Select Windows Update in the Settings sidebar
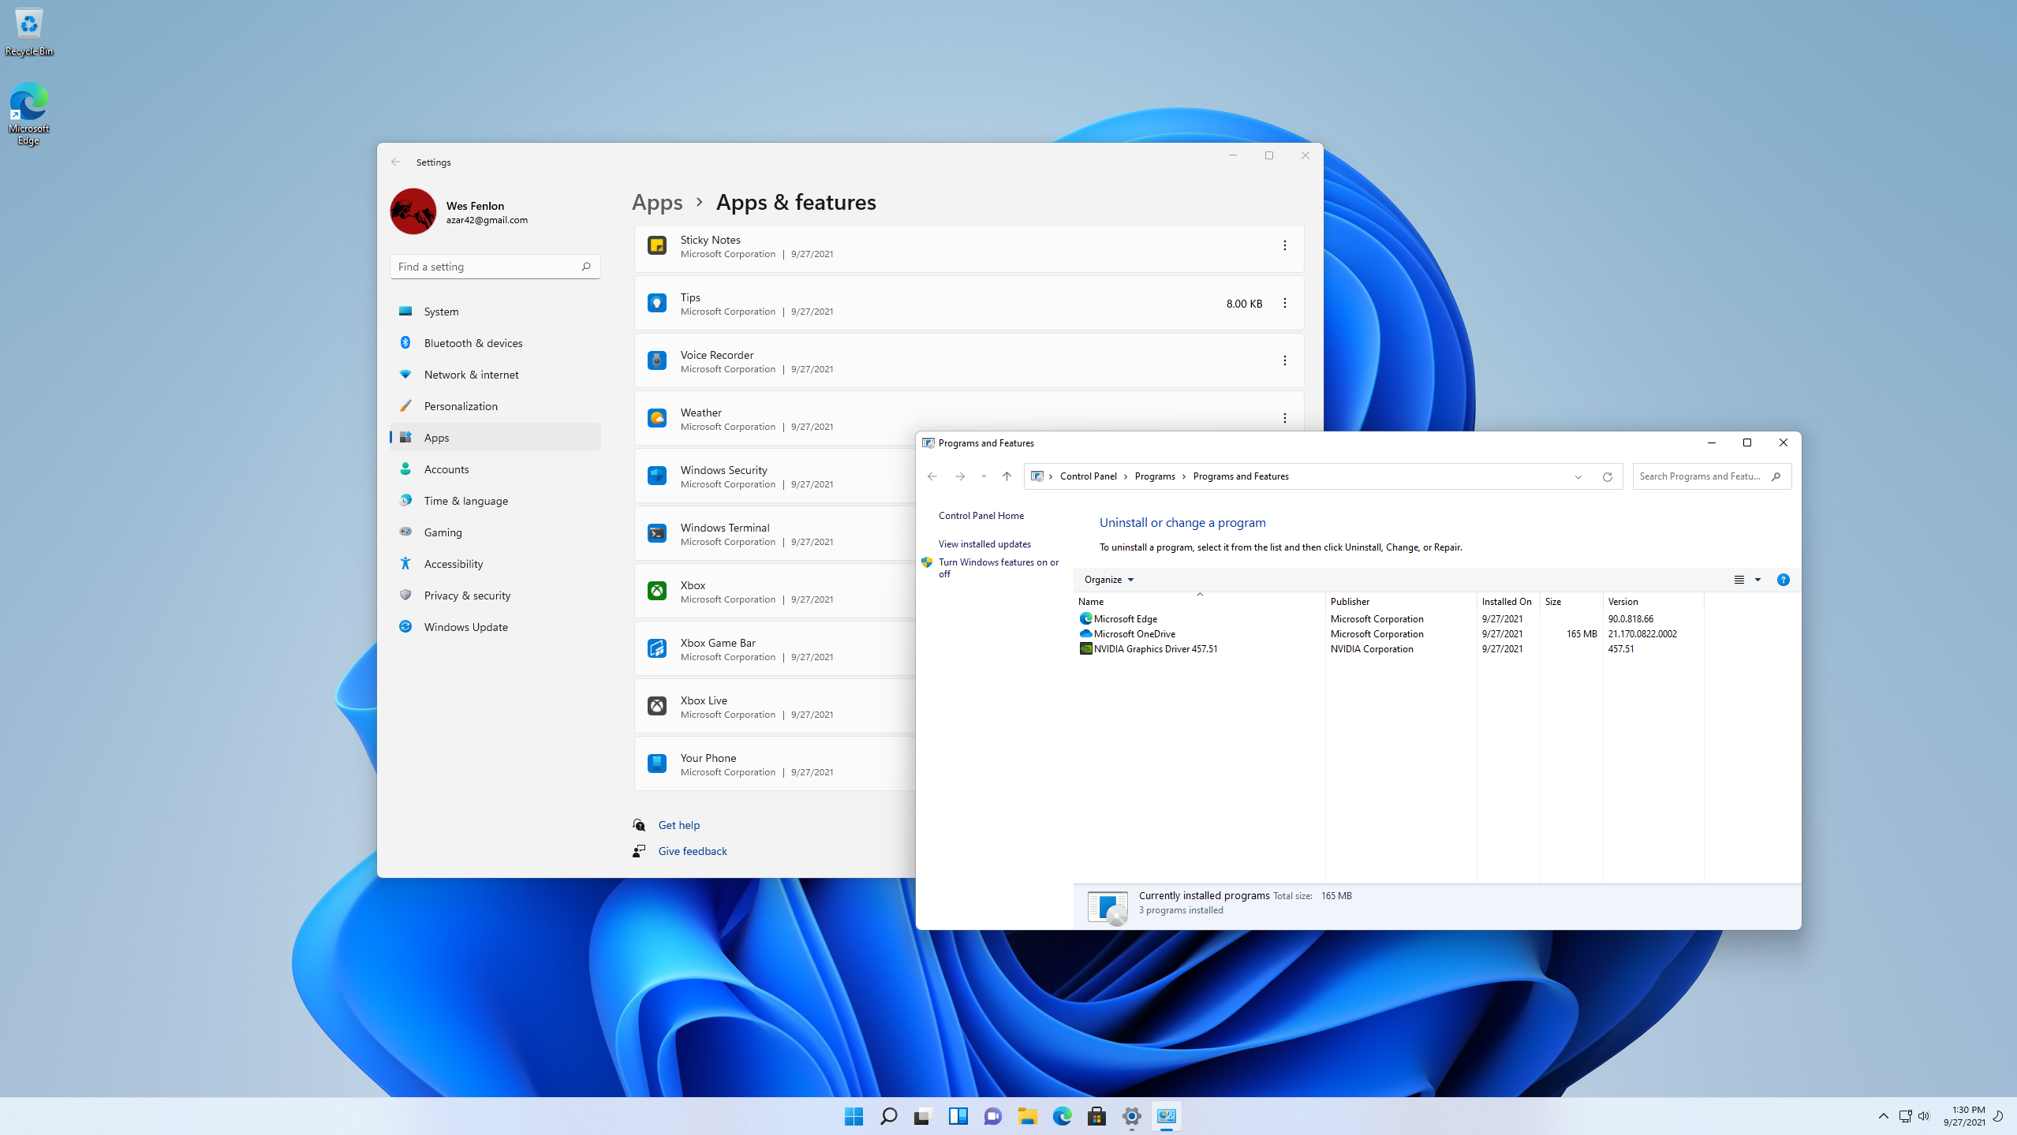The width and height of the screenshot is (2017, 1135). pos(465,627)
